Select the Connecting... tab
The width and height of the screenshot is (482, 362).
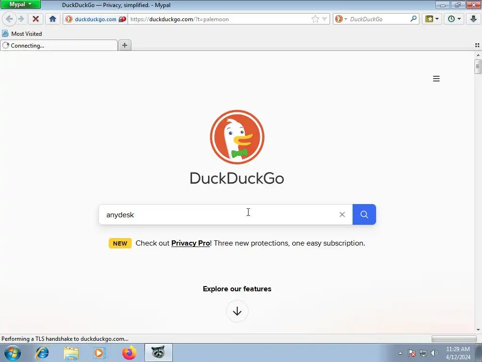(x=59, y=46)
